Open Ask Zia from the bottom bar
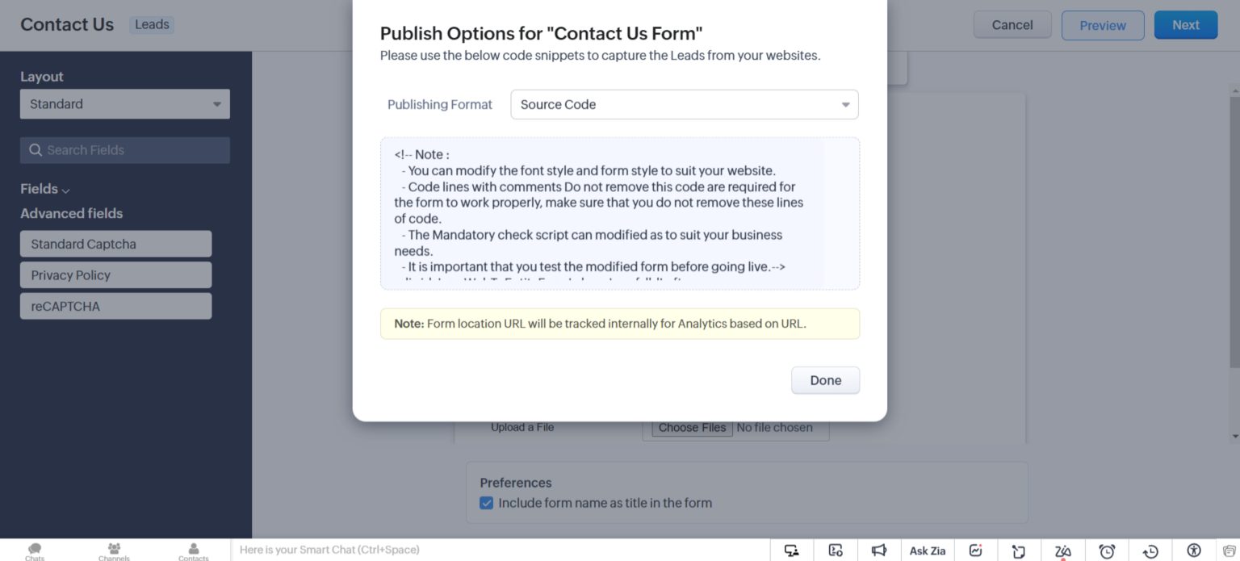The width and height of the screenshot is (1240, 561). click(x=928, y=550)
